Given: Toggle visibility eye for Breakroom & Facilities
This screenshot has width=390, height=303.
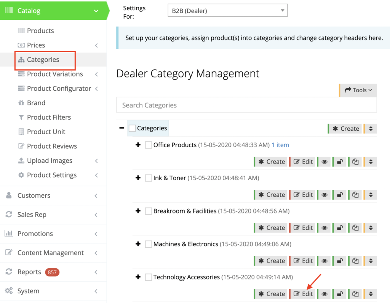Looking at the screenshot, I should [324, 228].
